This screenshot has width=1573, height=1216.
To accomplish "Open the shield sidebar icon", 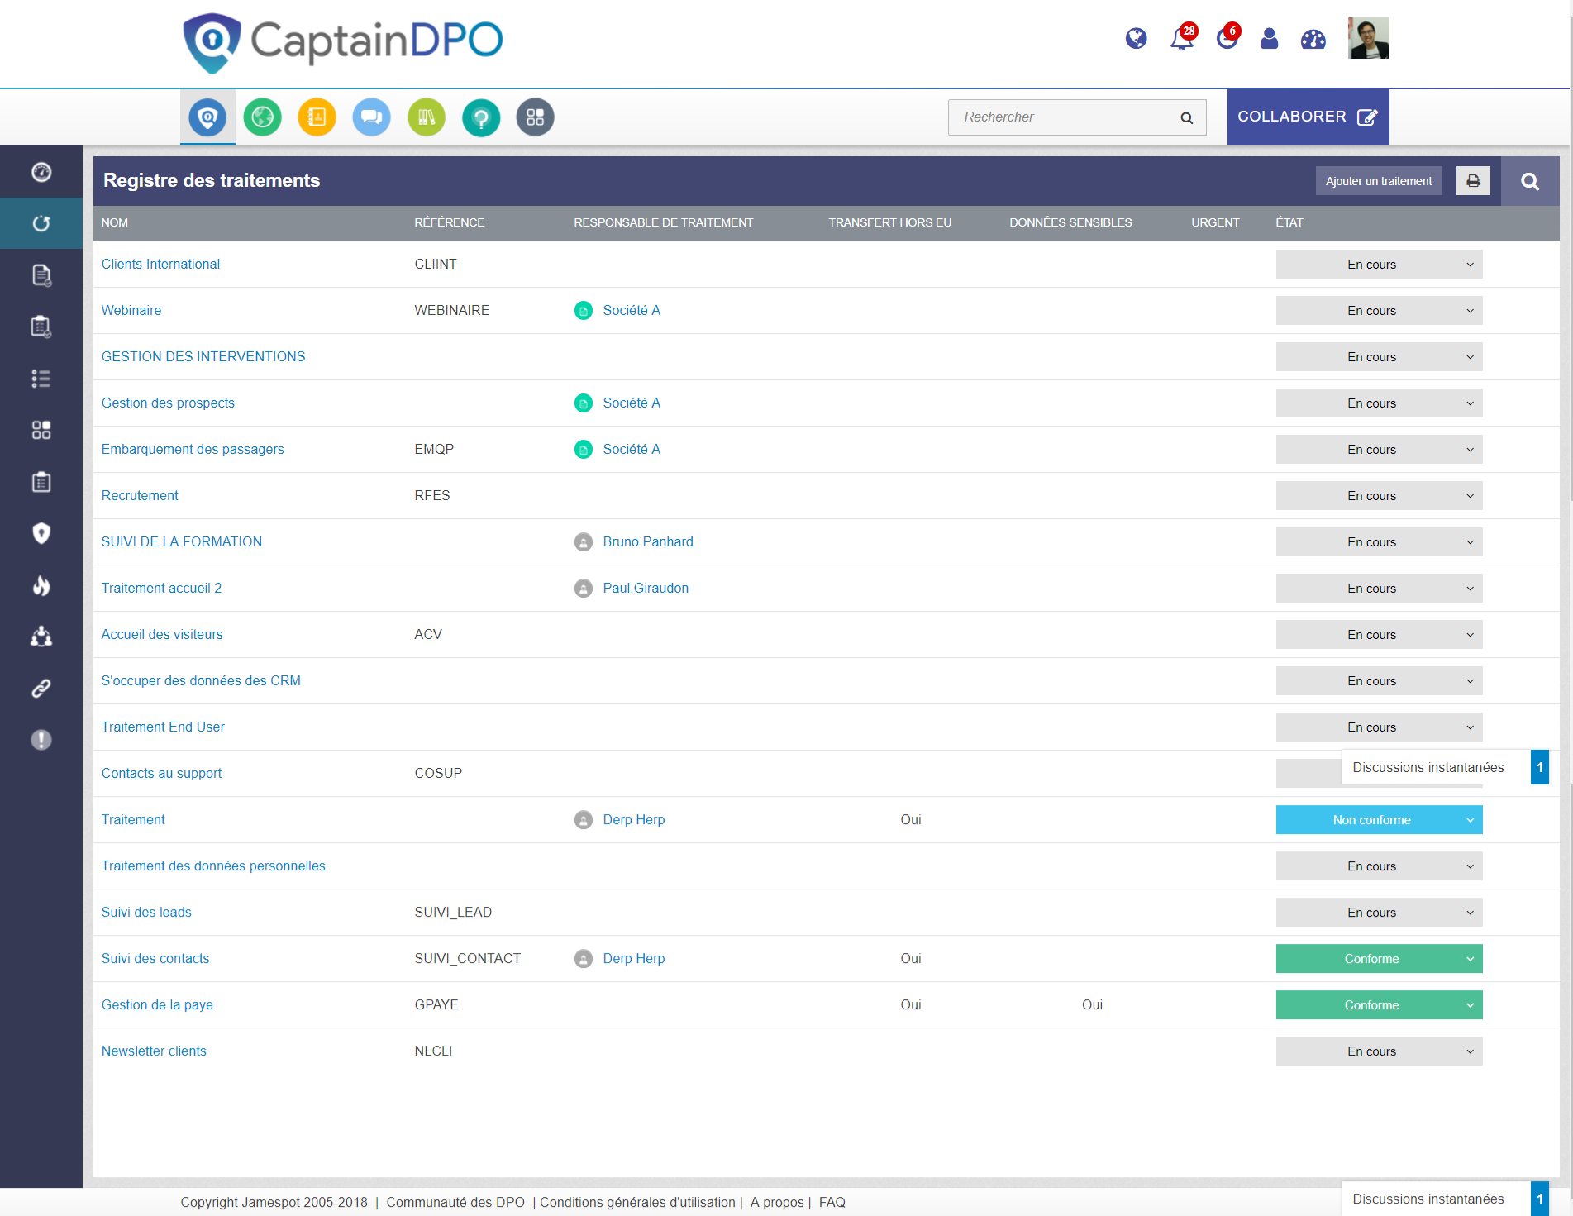I will pyautogui.click(x=41, y=533).
